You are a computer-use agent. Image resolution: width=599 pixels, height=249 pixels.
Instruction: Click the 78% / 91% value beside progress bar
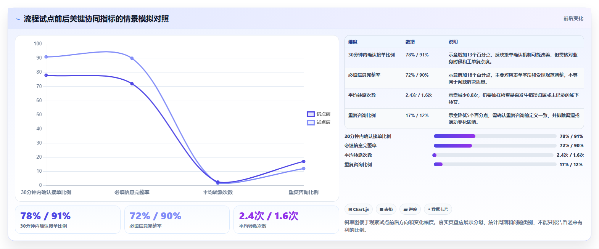coord(571,137)
